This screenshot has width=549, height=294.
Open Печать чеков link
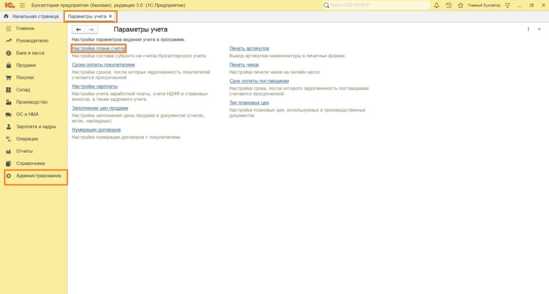coord(244,65)
